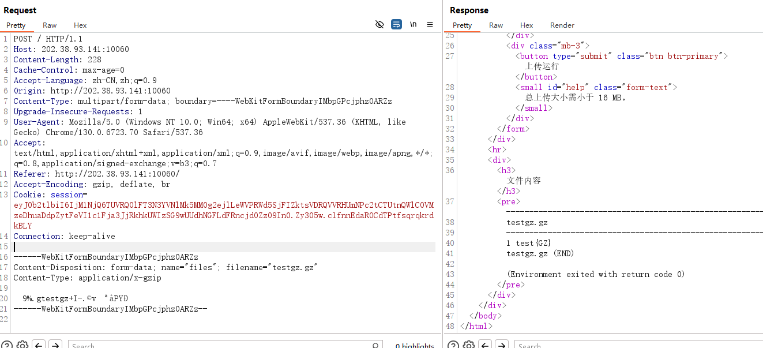Open the Request editor hamburger menu
Viewport: 763px width, 348px height.
tap(430, 24)
